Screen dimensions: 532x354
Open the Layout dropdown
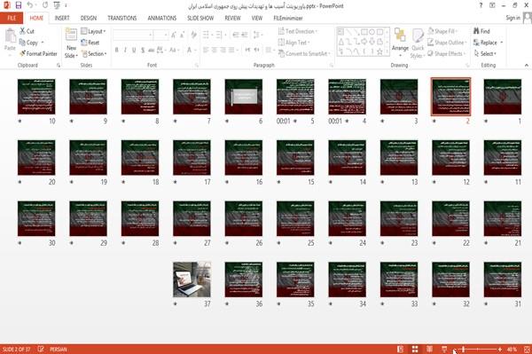pos(93,31)
